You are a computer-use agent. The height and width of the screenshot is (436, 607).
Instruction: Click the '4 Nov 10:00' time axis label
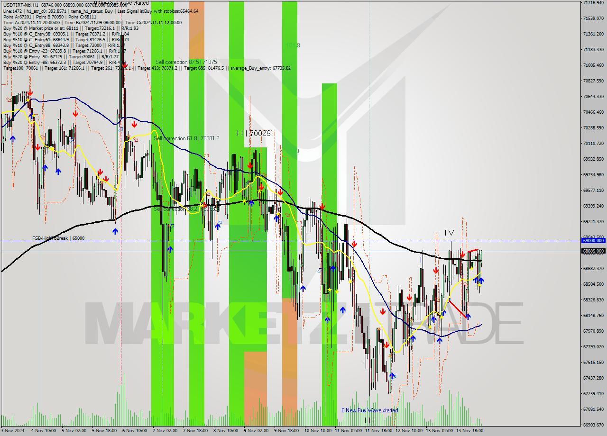coord(44,431)
